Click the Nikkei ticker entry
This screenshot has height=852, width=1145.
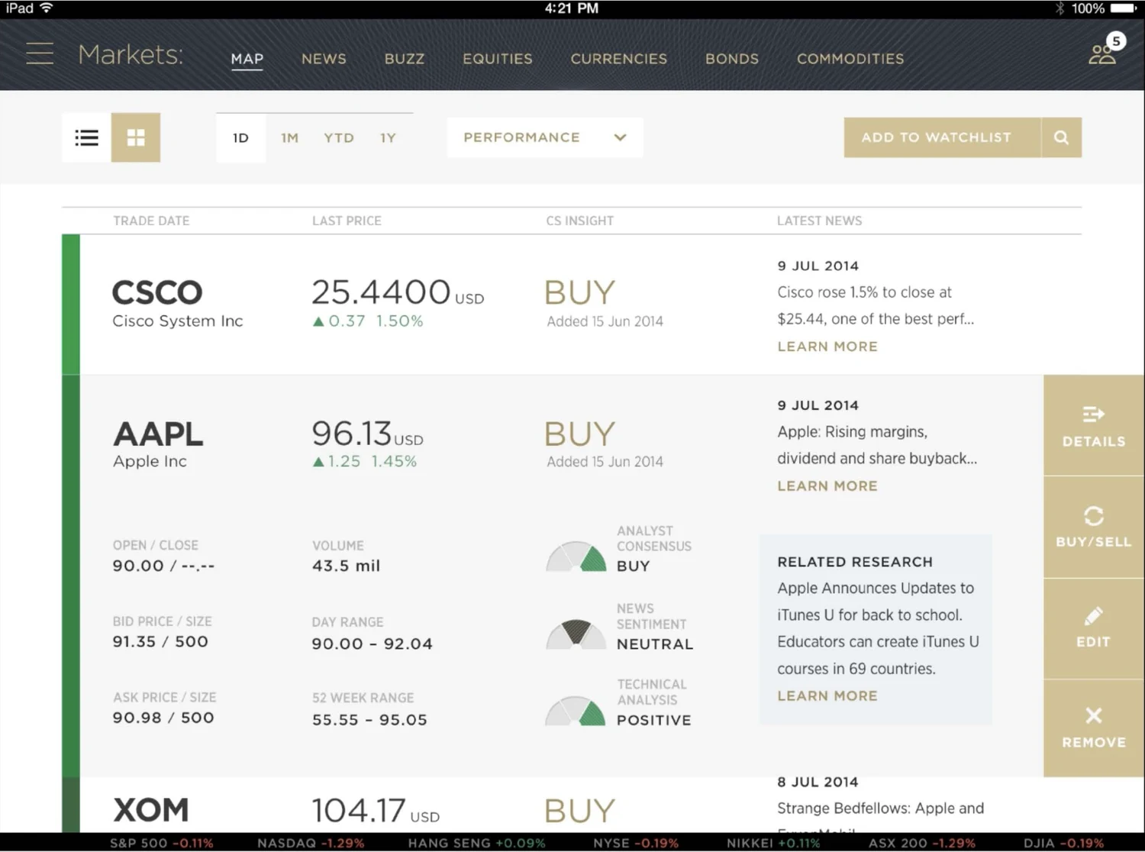(773, 844)
